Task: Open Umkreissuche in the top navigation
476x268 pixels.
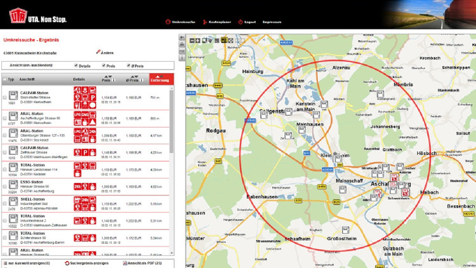Action: coord(180,22)
